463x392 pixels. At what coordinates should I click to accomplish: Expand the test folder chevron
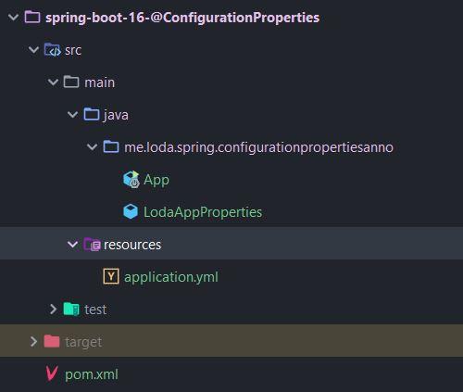tap(53, 309)
